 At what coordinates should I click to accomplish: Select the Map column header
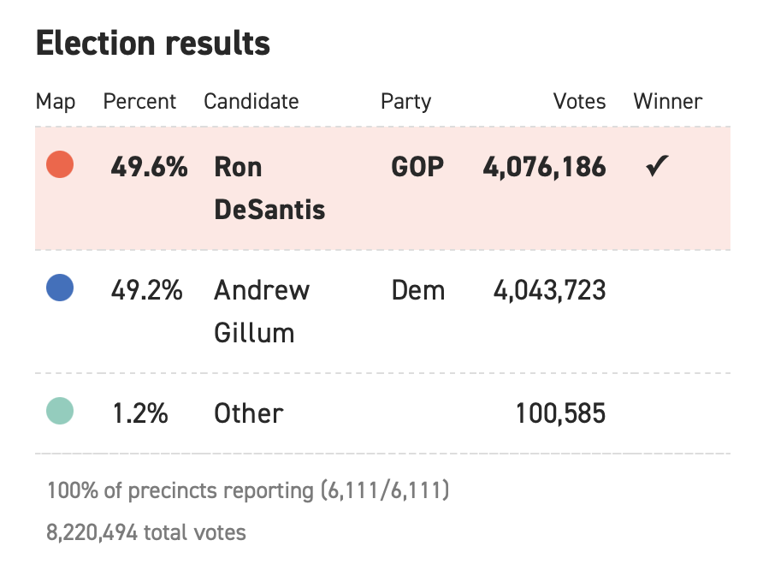[56, 102]
